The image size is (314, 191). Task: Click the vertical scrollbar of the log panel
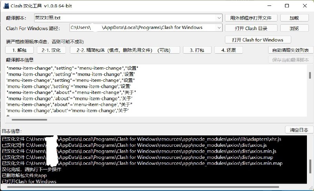(x=310, y=164)
